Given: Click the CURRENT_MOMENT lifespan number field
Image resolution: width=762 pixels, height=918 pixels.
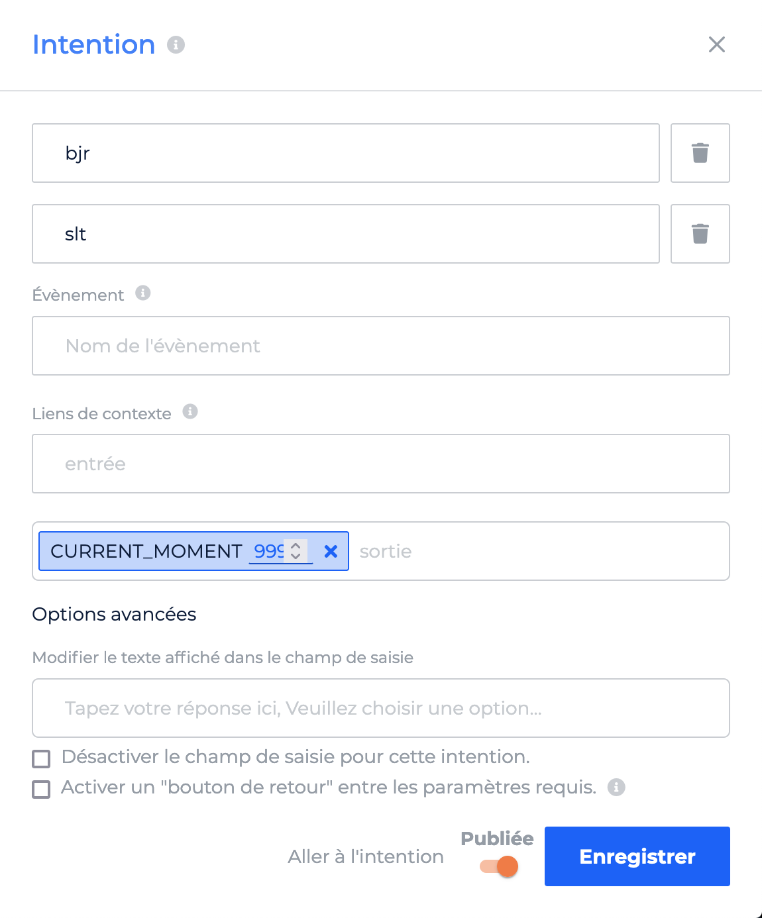Looking at the screenshot, I should 268,551.
